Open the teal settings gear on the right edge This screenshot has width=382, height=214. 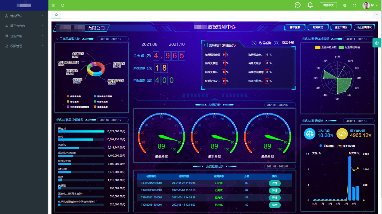click(377, 43)
